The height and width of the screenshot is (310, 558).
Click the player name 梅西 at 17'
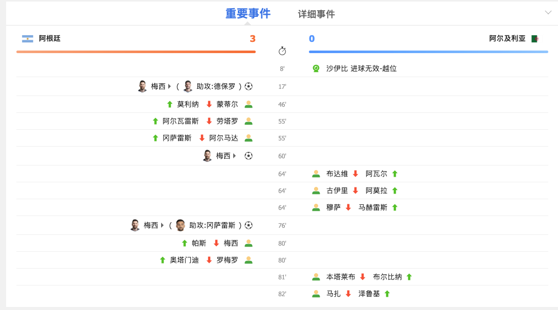pos(158,86)
